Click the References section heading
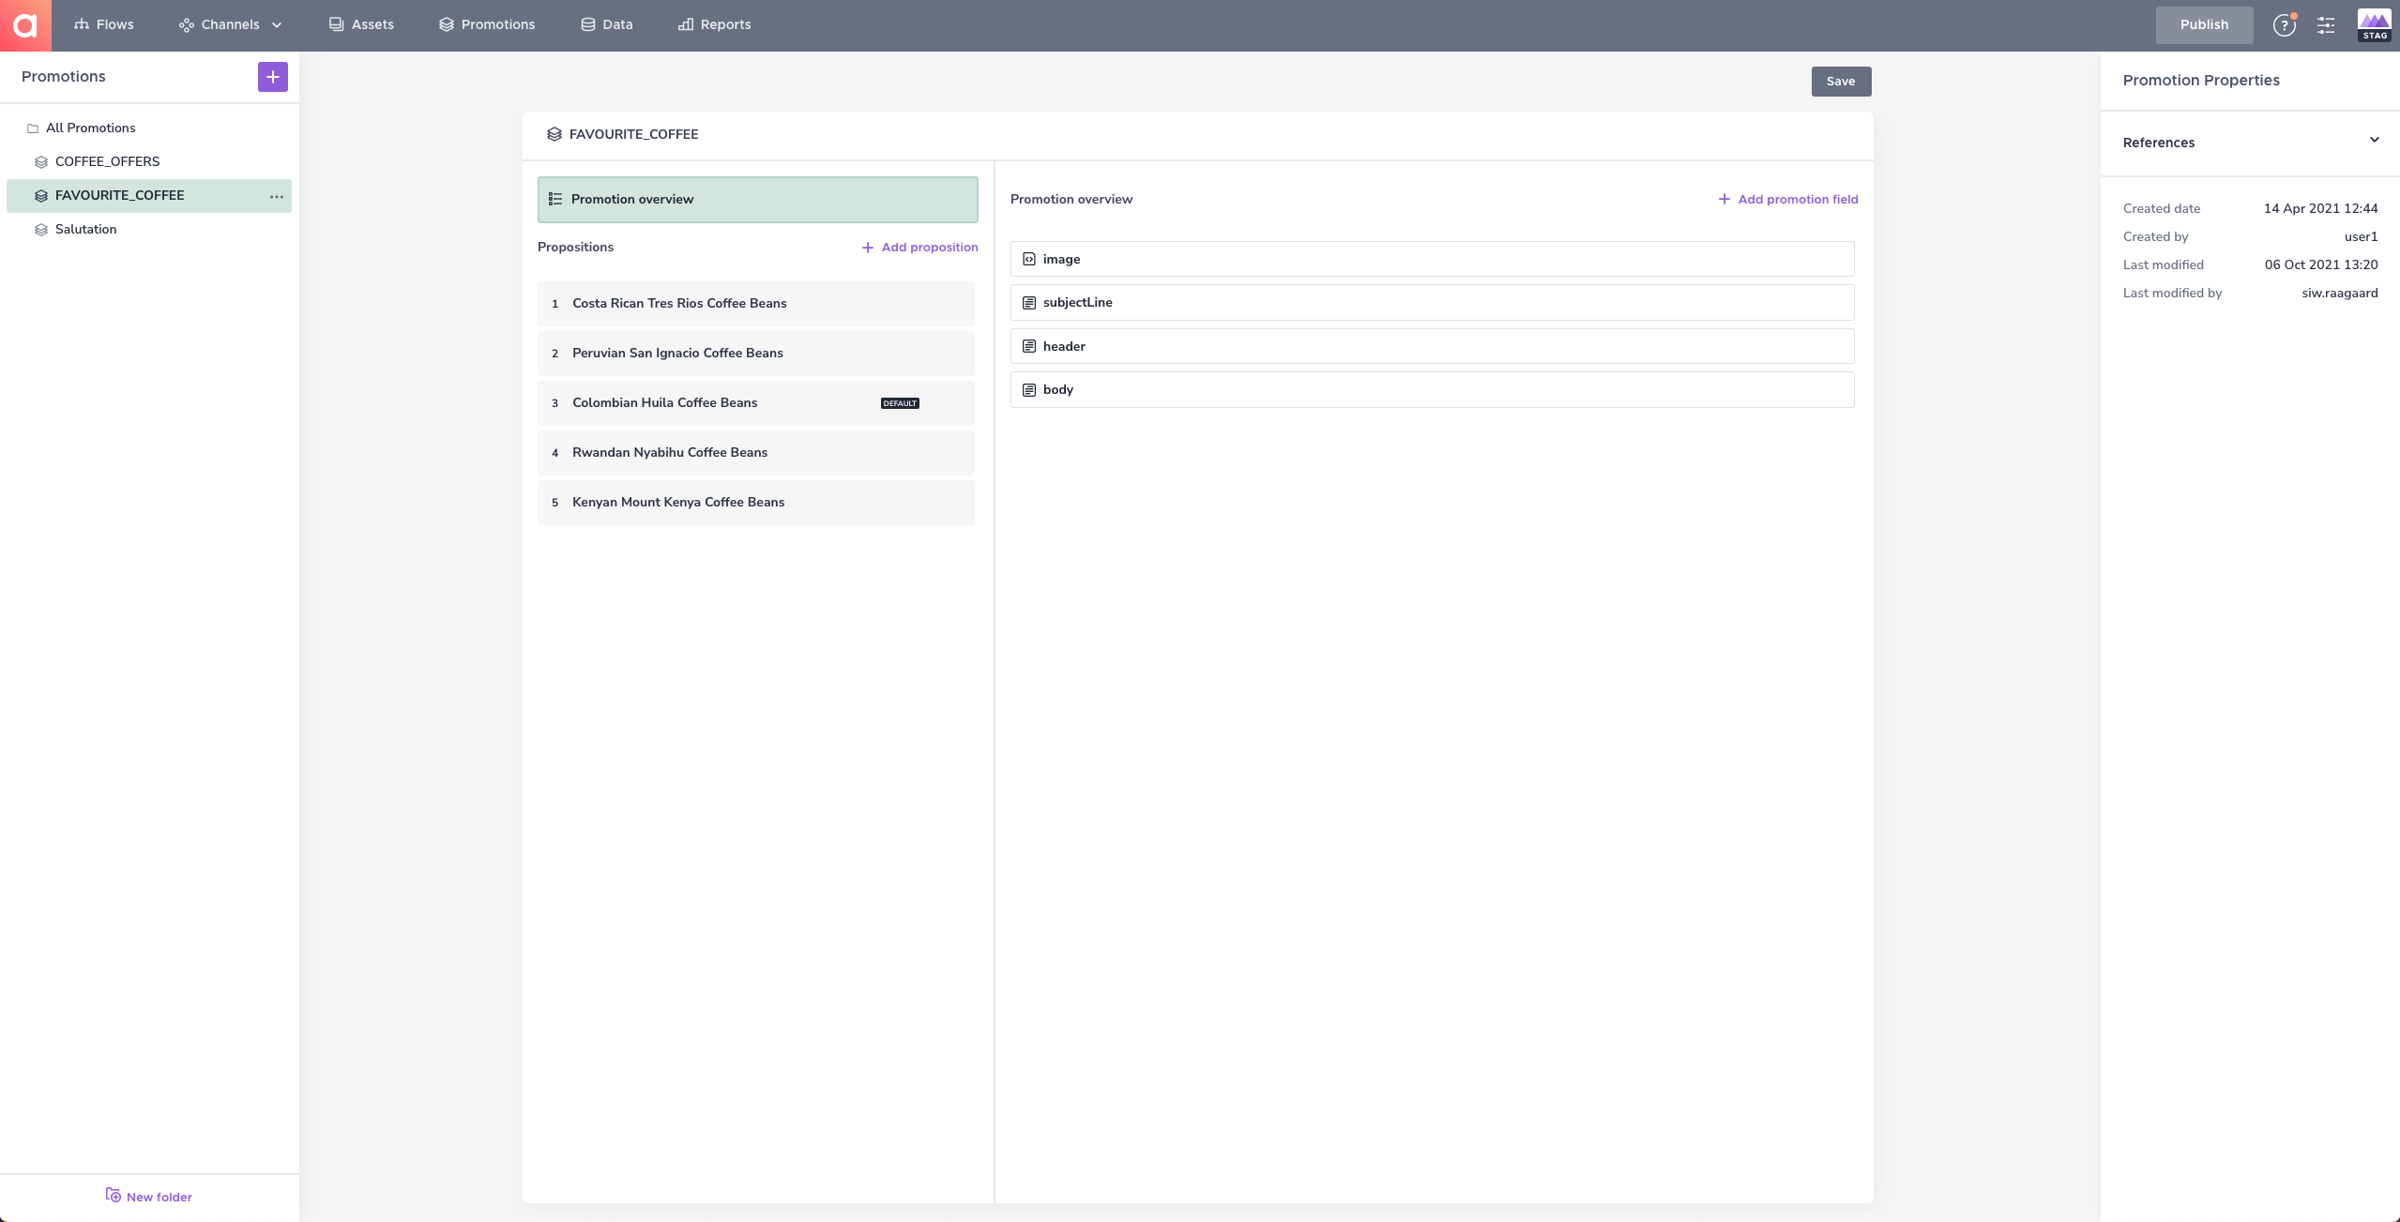 pyautogui.click(x=2158, y=143)
